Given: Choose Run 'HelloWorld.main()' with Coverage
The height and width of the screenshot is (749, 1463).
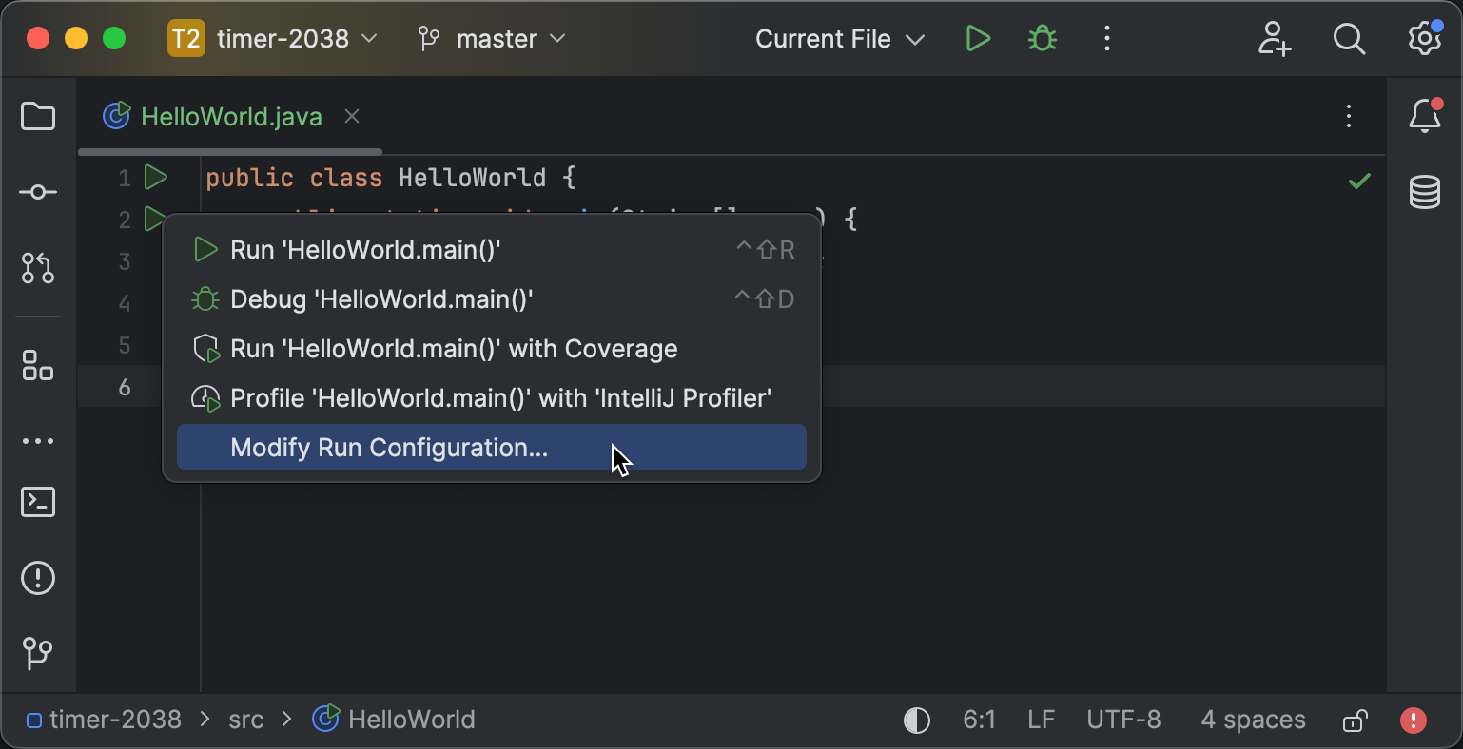Looking at the screenshot, I should [x=454, y=348].
